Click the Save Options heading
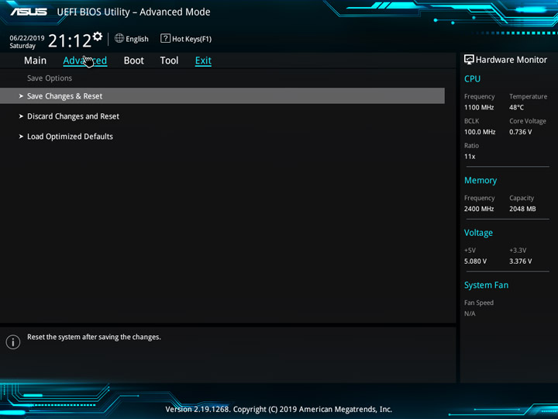 tap(50, 78)
